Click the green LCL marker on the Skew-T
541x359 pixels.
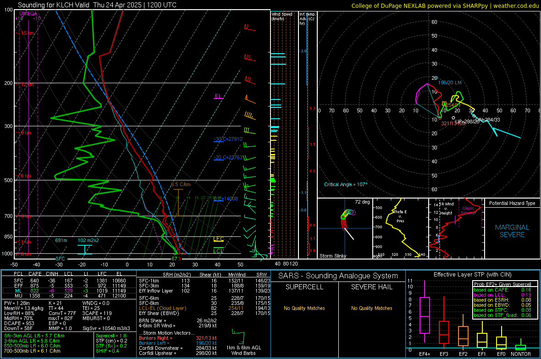click(x=218, y=251)
